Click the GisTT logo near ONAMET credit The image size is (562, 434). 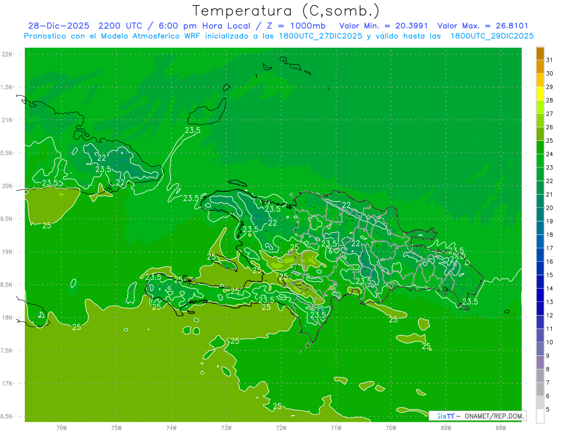click(445, 416)
